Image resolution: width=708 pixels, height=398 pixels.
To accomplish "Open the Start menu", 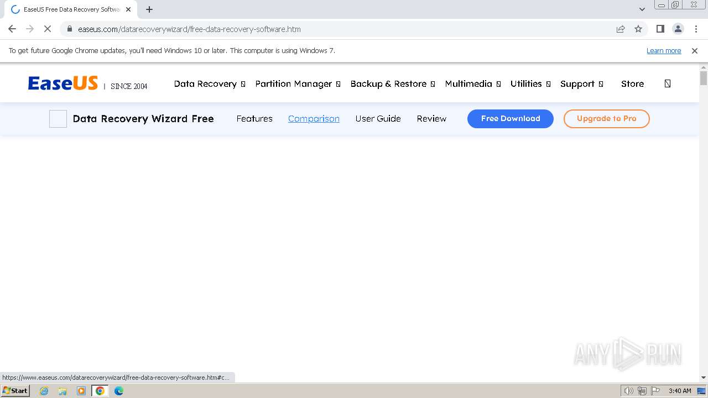I will (15, 391).
